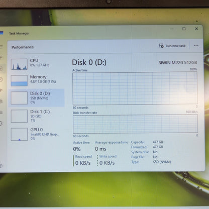Click the Type SSD (NVMe) value
Screen dimensions: 209x209
pos(162,162)
